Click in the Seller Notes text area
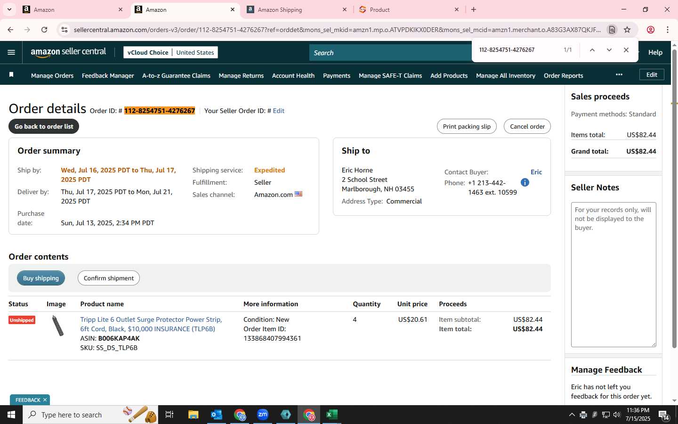The image size is (678, 424). [x=613, y=275]
